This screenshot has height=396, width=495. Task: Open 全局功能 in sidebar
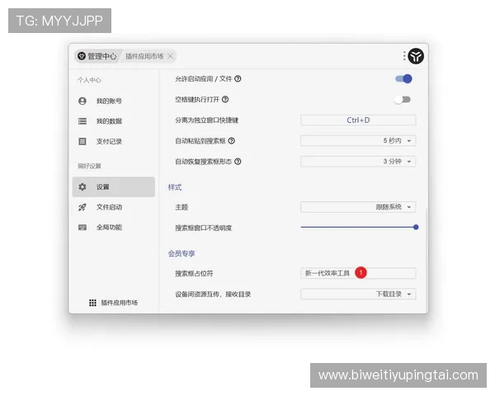tap(113, 228)
